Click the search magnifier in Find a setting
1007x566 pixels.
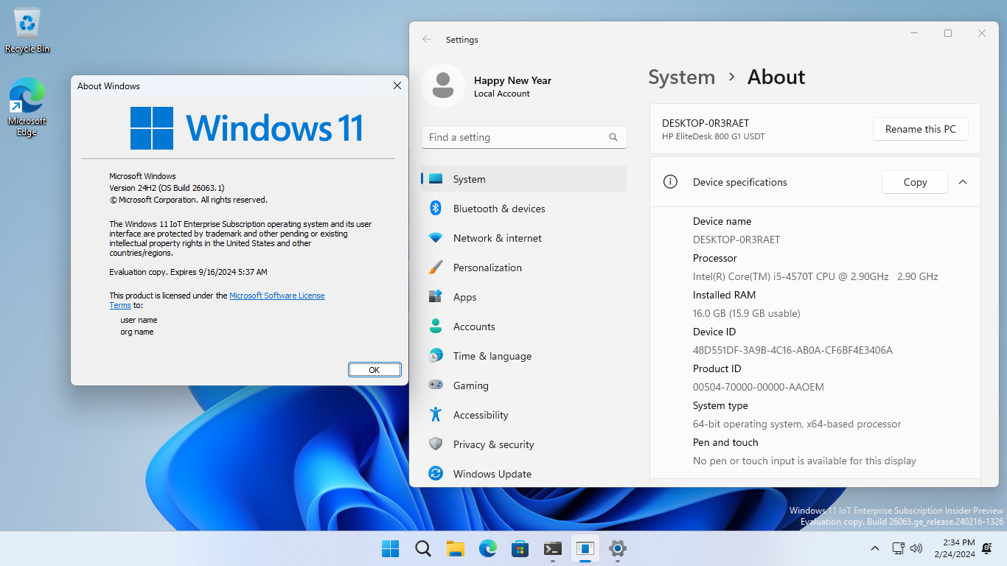[x=613, y=137]
